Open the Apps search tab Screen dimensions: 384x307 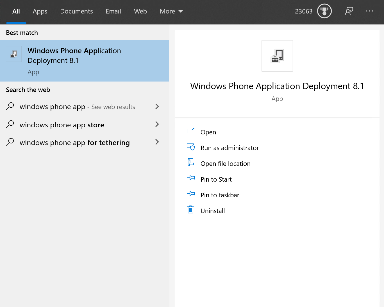tap(40, 12)
